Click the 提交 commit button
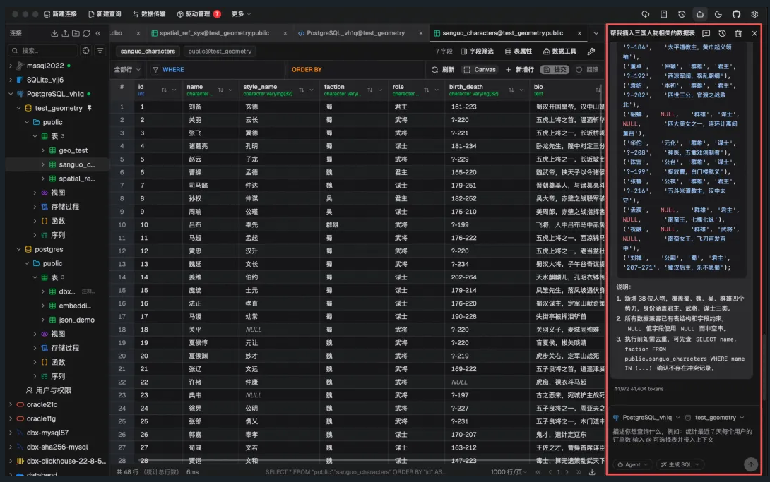Viewport: 770px width, 482px height. (555, 70)
